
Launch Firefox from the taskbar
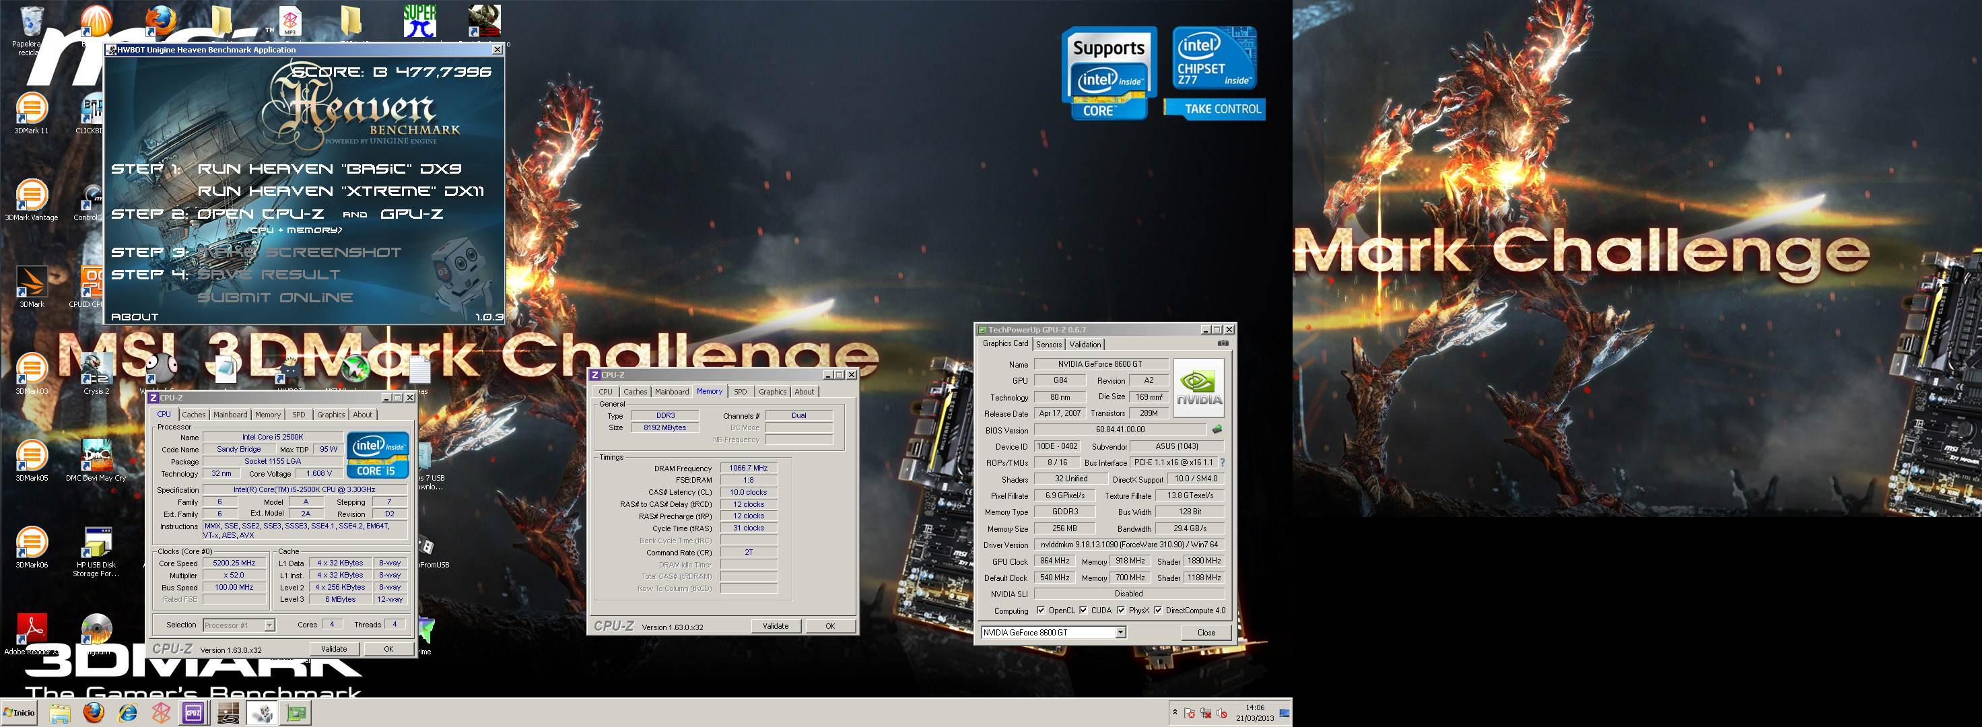click(94, 713)
